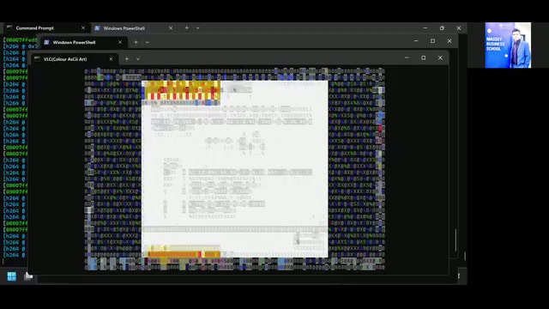Minimize the middle PowerShell window
549x309 pixels.
tap(416, 41)
